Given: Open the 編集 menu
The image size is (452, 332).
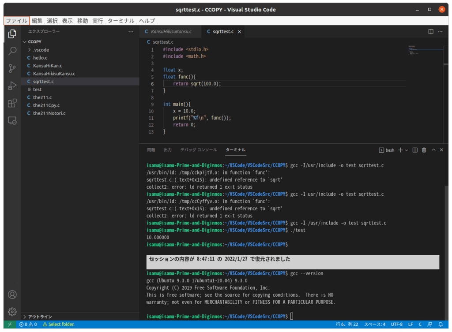Looking at the screenshot, I should [37, 21].
